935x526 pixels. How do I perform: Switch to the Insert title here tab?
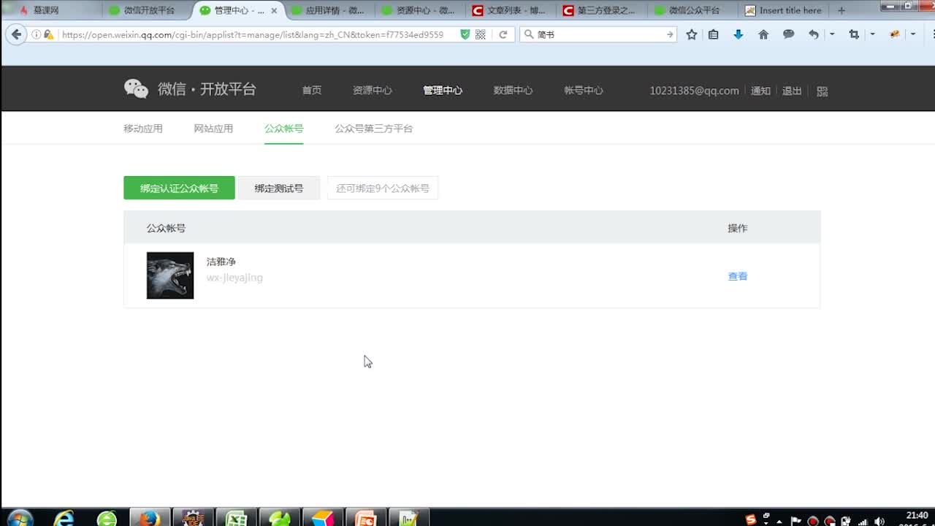(785, 10)
